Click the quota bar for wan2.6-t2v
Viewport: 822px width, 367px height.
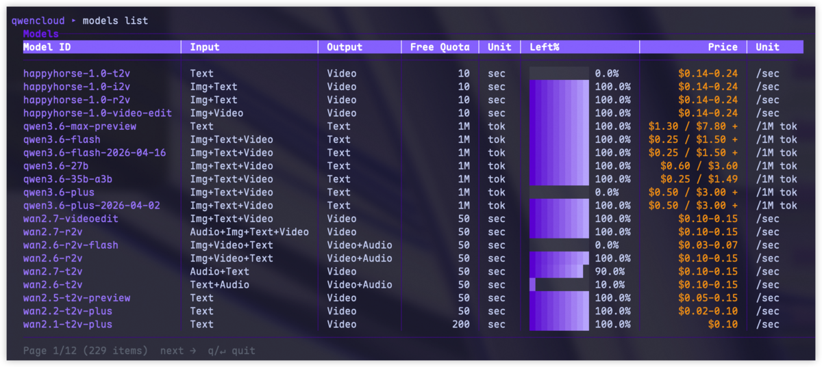pyautogui.click(x=559, y=284)
